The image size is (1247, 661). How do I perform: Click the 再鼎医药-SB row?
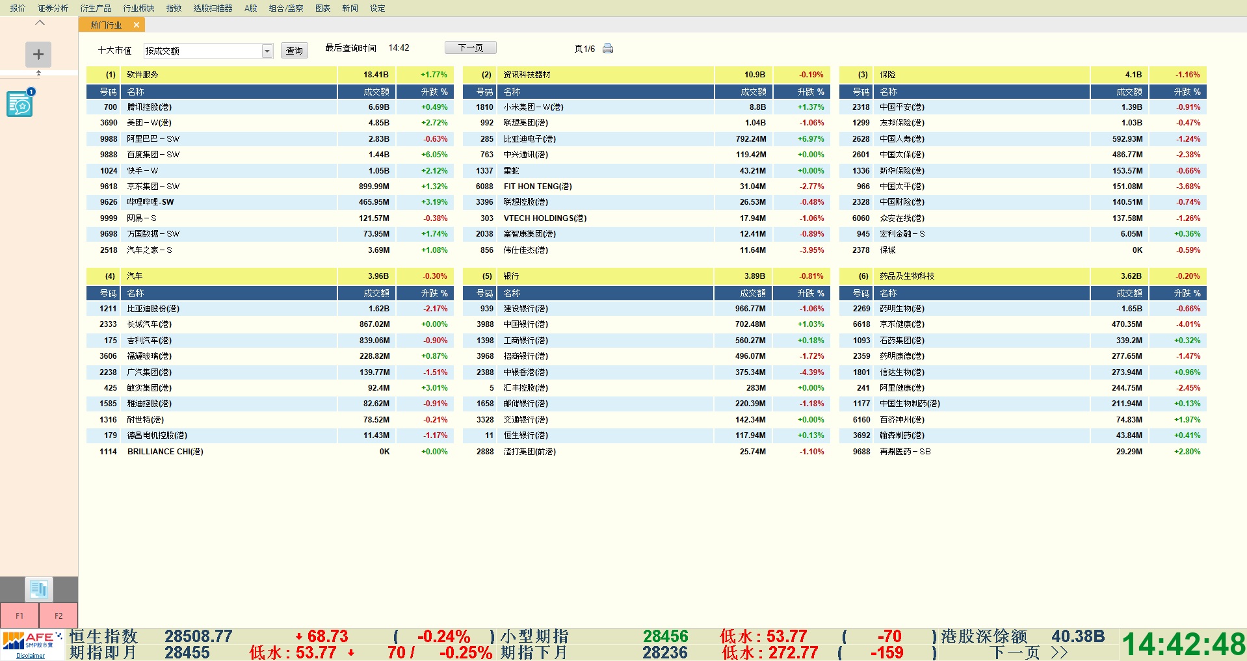click(x=1023, y=452)
